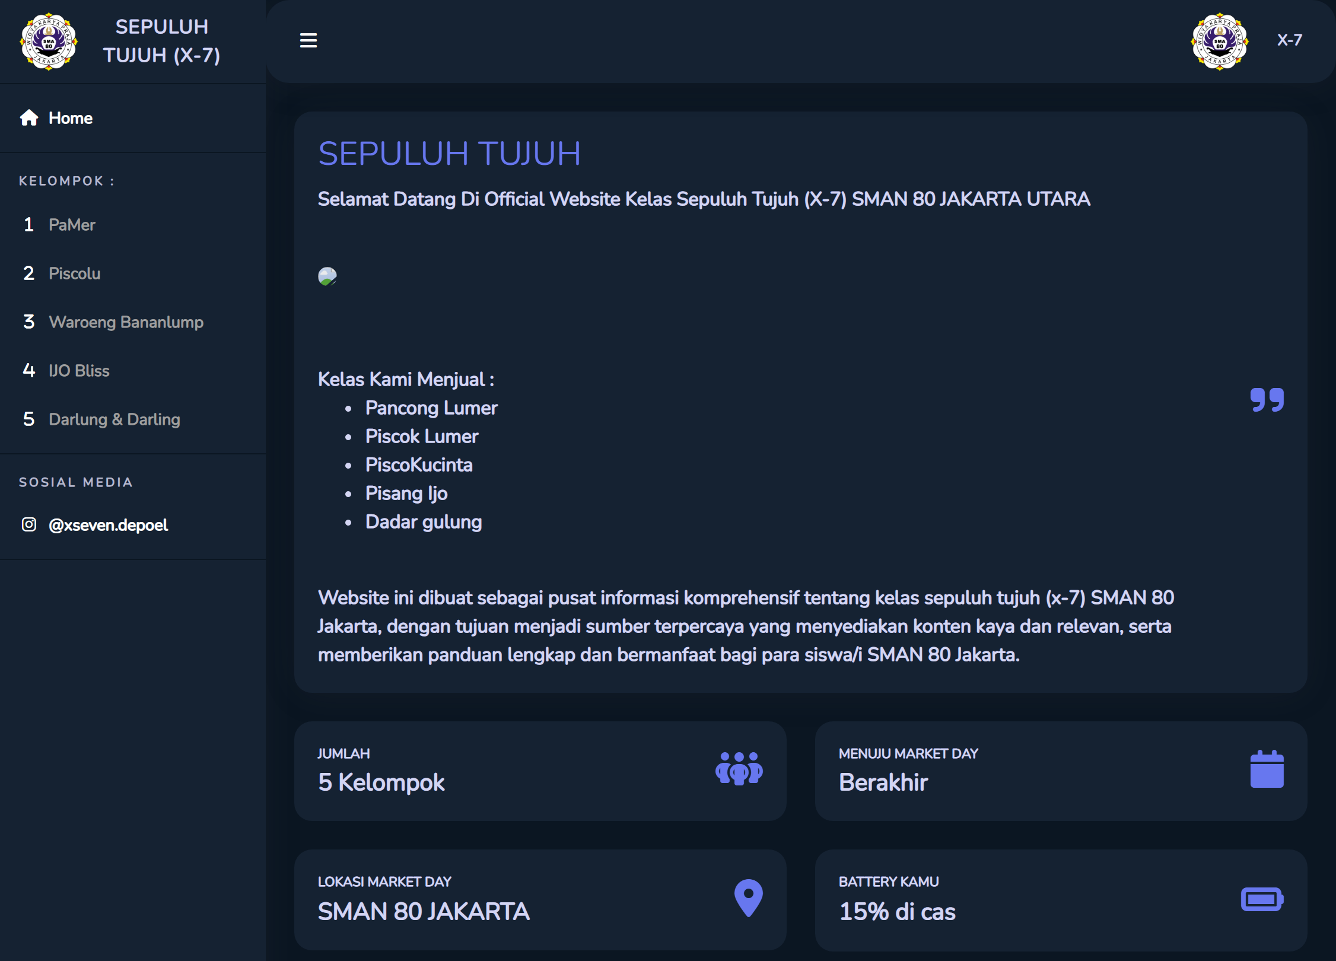Click the location pin icon
Screen dimensions: 1336x961
tap(748, 898)
